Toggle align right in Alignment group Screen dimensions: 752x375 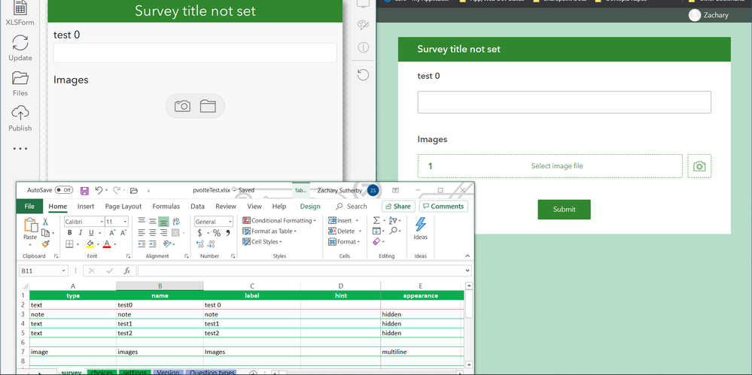pos(163,233)
